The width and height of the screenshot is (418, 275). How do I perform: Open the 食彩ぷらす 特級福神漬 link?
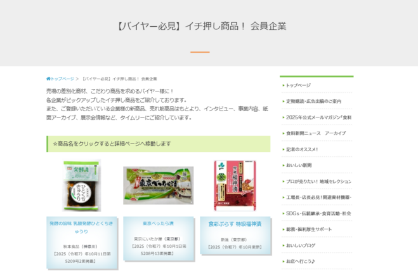pyautogui.click(x=235, y=224)
